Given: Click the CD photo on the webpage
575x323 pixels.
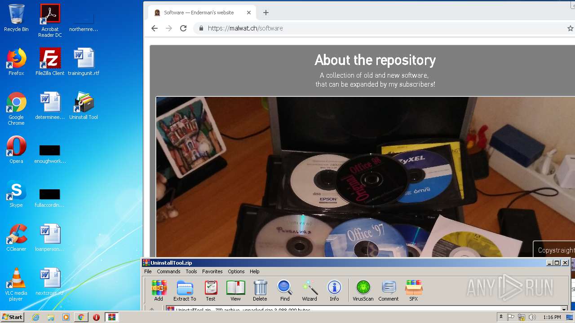Looking at the screenshot, I should click(x=365, y=177).
